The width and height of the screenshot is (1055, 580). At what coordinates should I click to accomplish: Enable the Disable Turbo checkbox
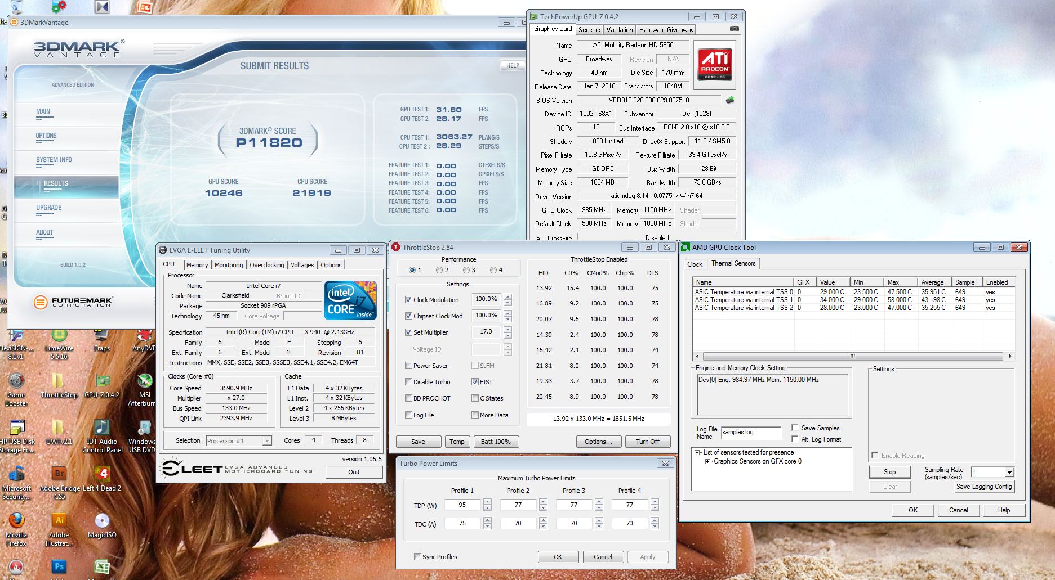pos(408,382)
